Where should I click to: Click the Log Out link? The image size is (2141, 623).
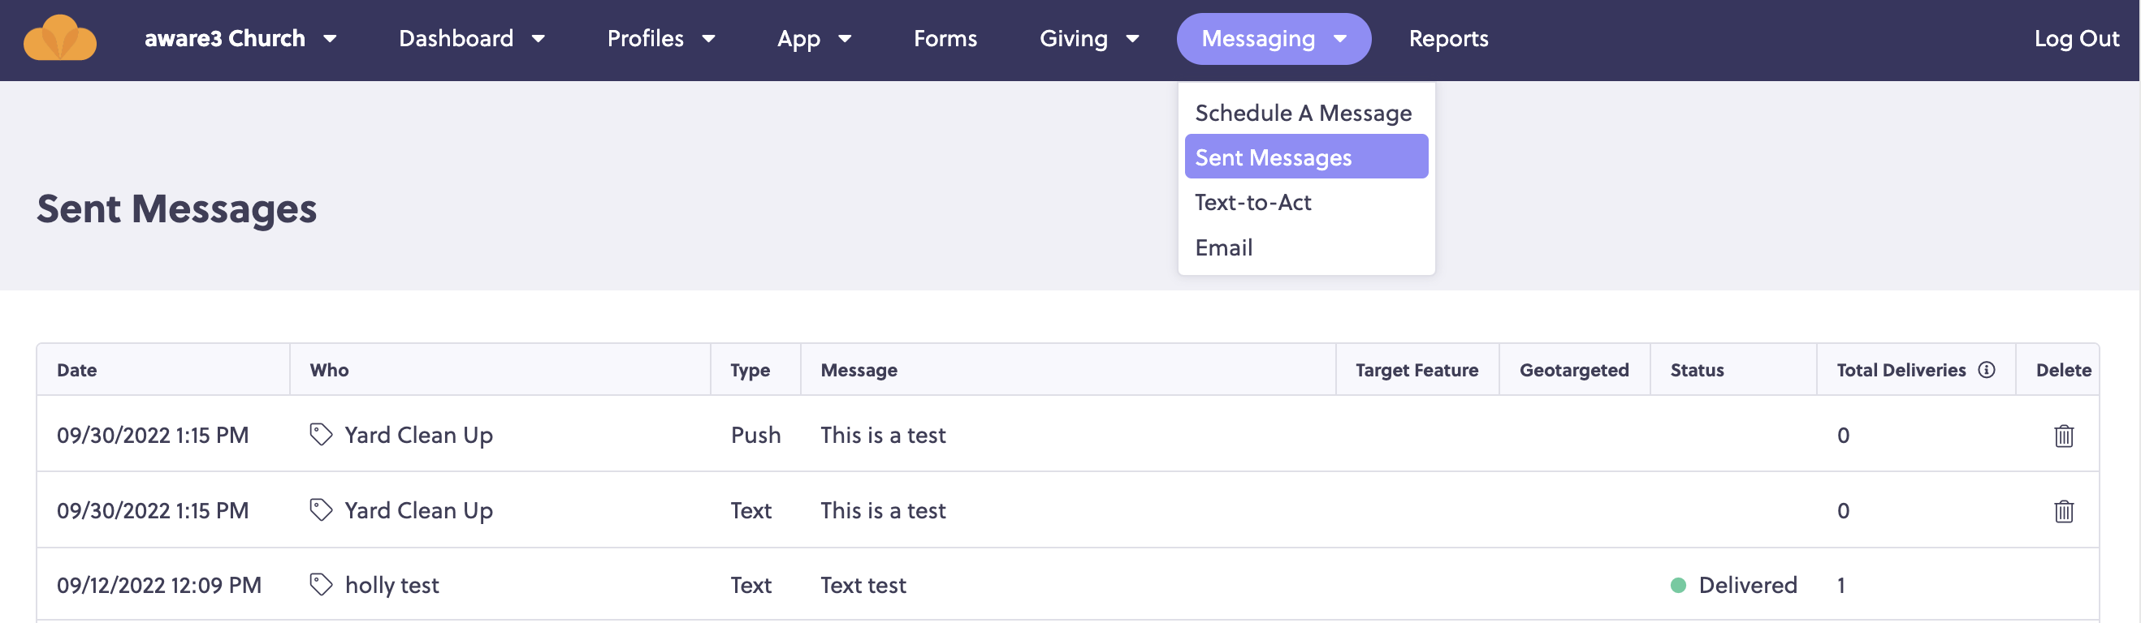point(2075,38)
